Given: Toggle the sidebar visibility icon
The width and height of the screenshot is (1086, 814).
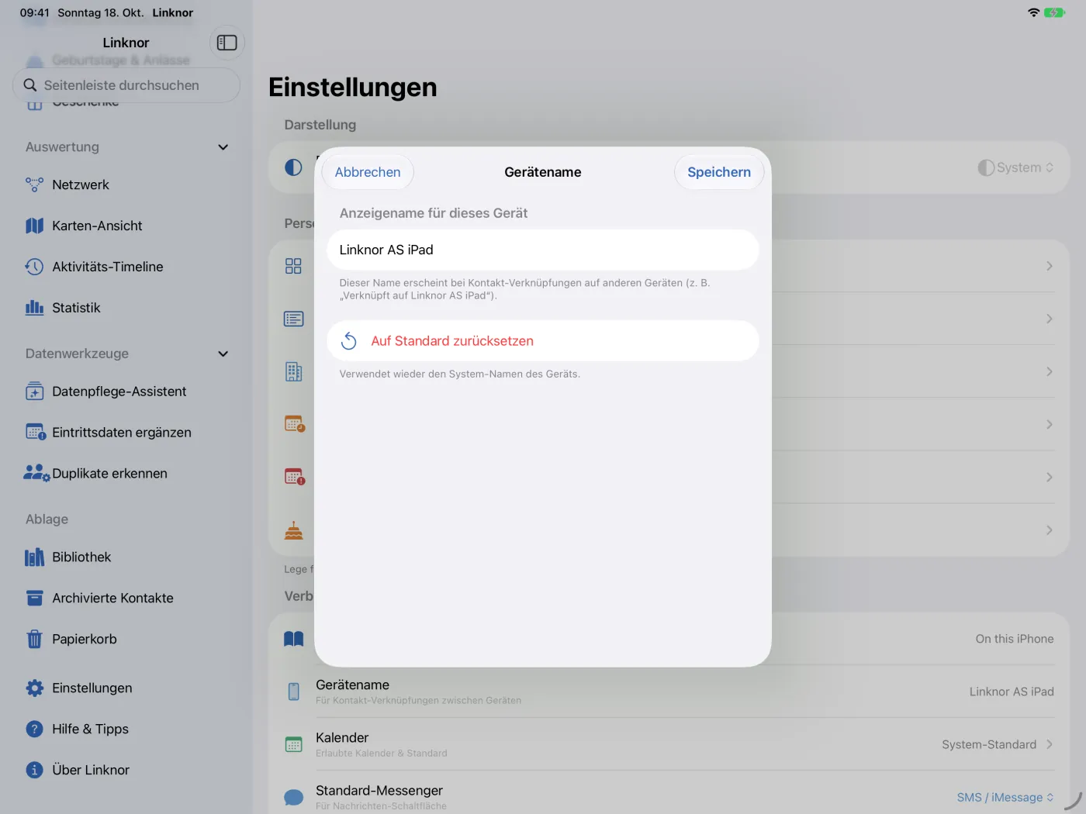Looking at the screenshot, I should tap(227, 43).
